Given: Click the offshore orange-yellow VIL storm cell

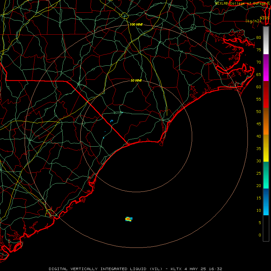Looking at the screenshot, I should coord(129,219).
